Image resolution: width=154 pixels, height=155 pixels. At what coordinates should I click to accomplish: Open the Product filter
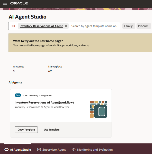(x=143, y=26)
